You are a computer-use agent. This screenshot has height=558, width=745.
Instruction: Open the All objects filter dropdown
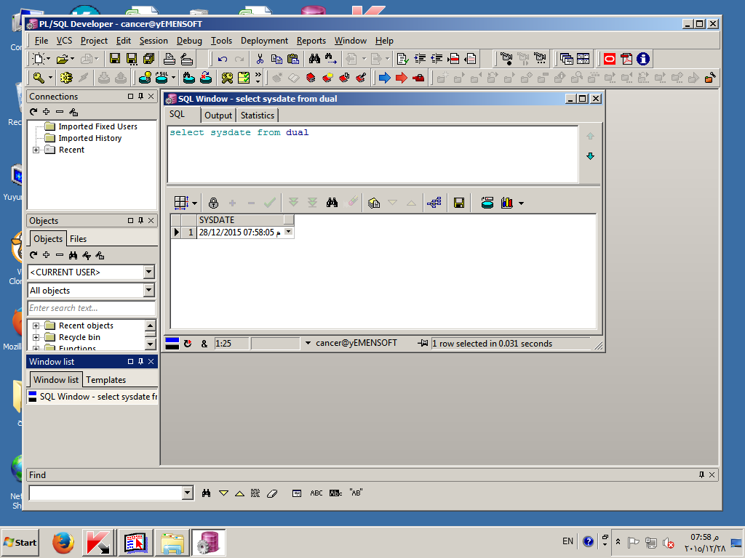pos(149,291)
